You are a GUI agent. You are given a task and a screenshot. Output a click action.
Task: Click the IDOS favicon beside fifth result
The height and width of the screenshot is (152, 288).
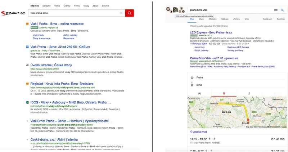[x=27, y=102]
